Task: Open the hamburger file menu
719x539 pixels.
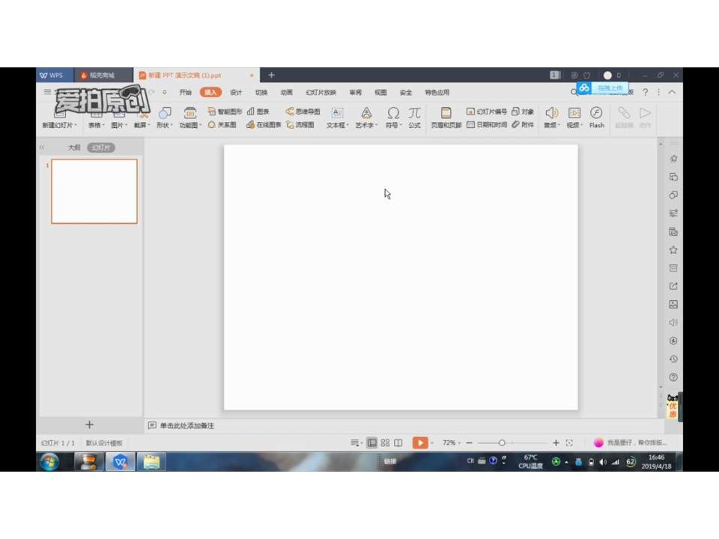Action: (47, 92)
